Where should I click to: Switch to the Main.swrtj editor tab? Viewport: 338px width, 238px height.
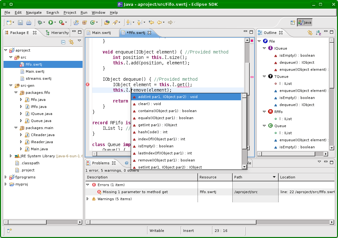click(x=101, y=33)
